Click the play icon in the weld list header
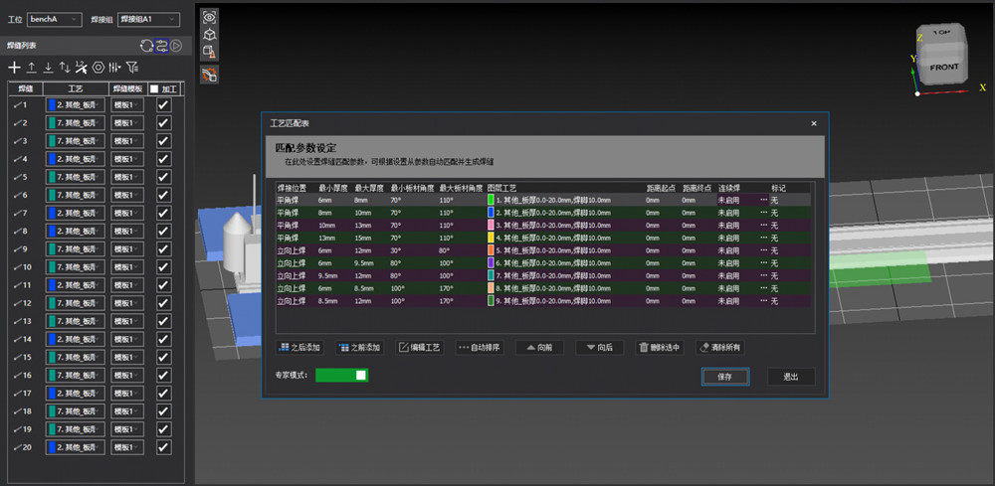The image size is (995, 486). [x=175, y=45]
